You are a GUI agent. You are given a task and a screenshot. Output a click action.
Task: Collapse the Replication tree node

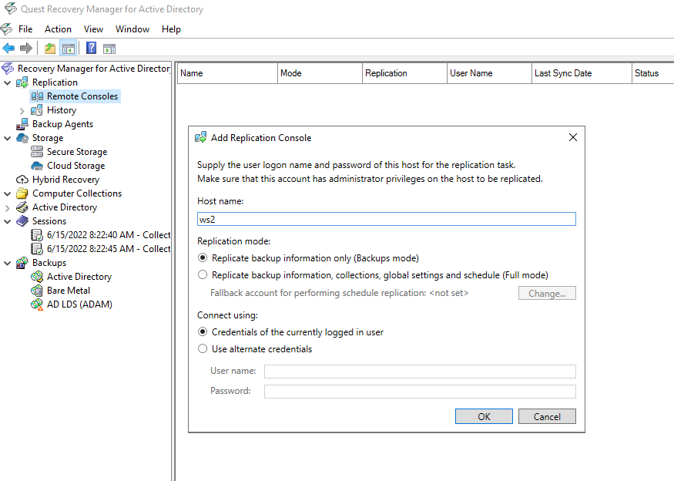click(x=7, y=82)
